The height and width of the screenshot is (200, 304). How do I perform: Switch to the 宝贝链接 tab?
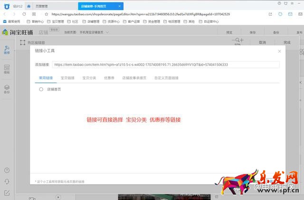(x=67, y=77)
